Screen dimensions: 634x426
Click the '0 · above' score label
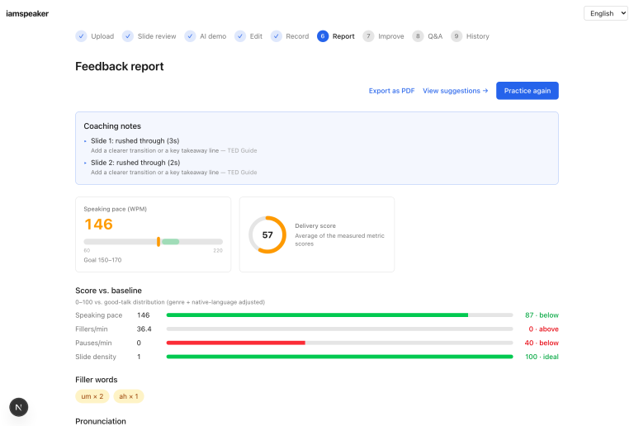click(543, 329)
